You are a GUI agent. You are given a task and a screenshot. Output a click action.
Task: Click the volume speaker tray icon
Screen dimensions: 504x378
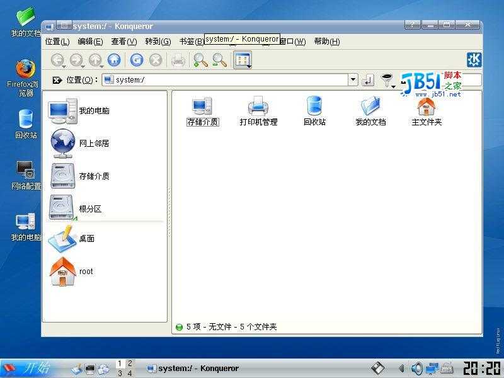click(x=417, y=369)
